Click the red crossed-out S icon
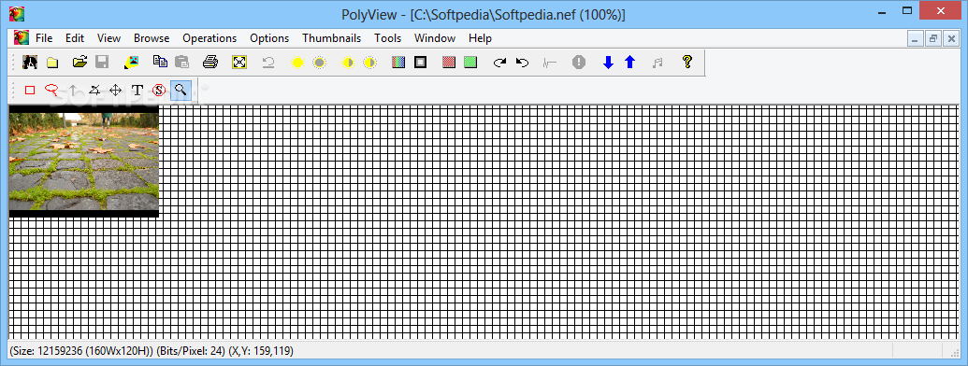This screenshot has width=968, height=366. point(159,91)
